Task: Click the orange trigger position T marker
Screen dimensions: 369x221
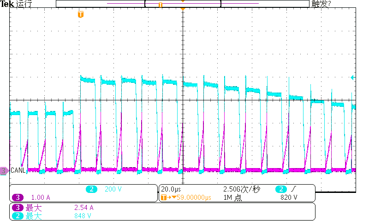Action: [81, 14]
